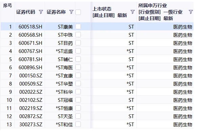
Task: Click the 证券名称 column header text
Action: pyautogui.click(x=56, y=12)
